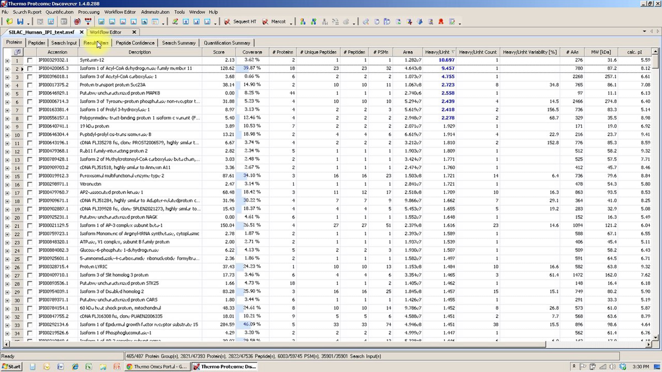662x372 pixels.
Task: Click the volume speaker tray icon
Action: point(613,366)
